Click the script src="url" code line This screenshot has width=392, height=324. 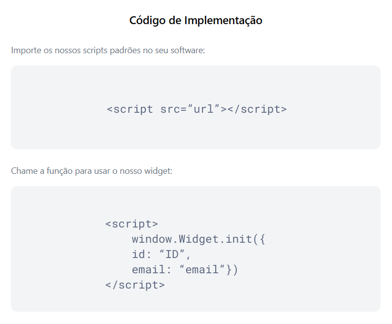pos(197,109)
